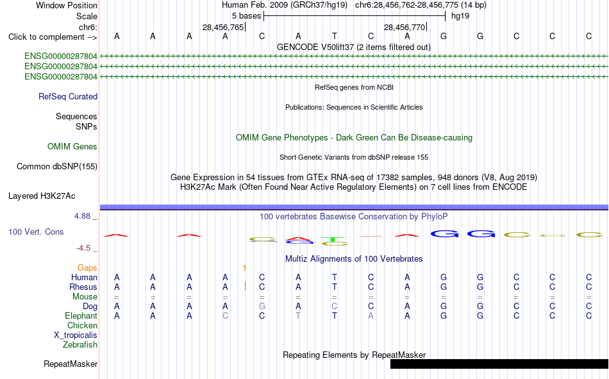The height and width of the screenshot is (379, 609).
Task: Open the GTEx Gene Expression track title
Action: [x=354, y=177]
